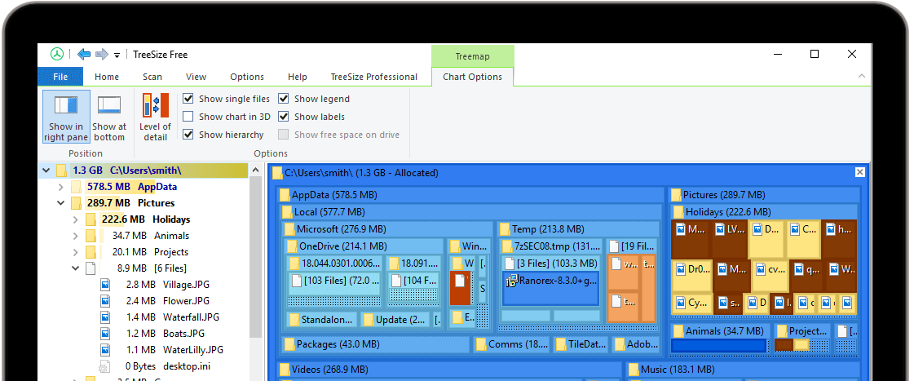Open the Level of detail control

155,117
